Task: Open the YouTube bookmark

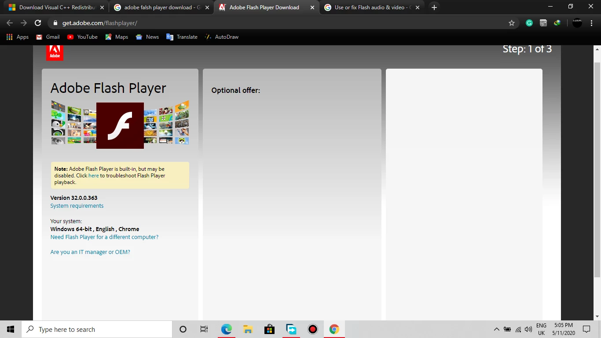Action: (82, 37)
